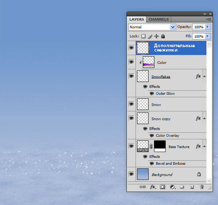Create a new group folder icon

pos(182,187)
